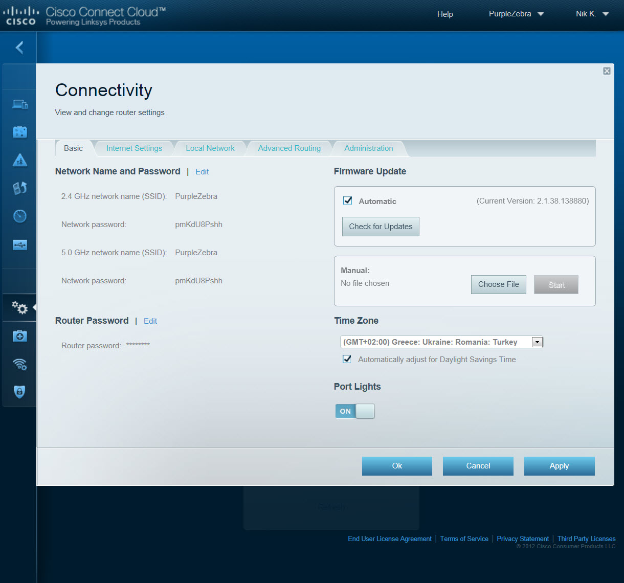Edit the Router Password

(x=150, y=321)
